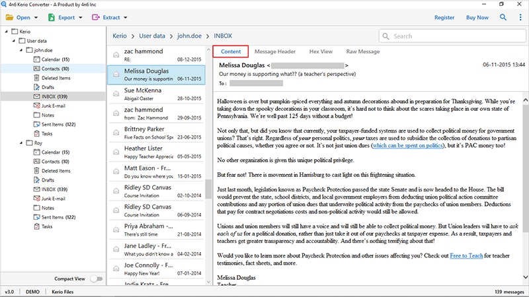Click contacts icon of john.doe Contacts (10)
This screenshot has height=297, width=529.
[x=37, y=69]
